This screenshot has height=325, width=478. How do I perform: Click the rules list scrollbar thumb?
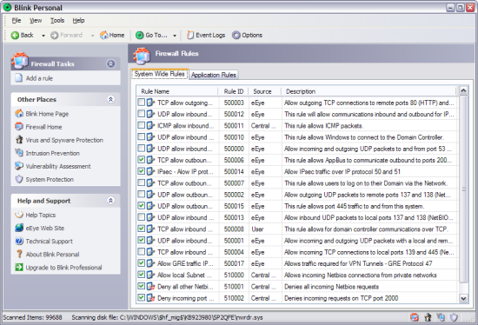click(463, 189)
